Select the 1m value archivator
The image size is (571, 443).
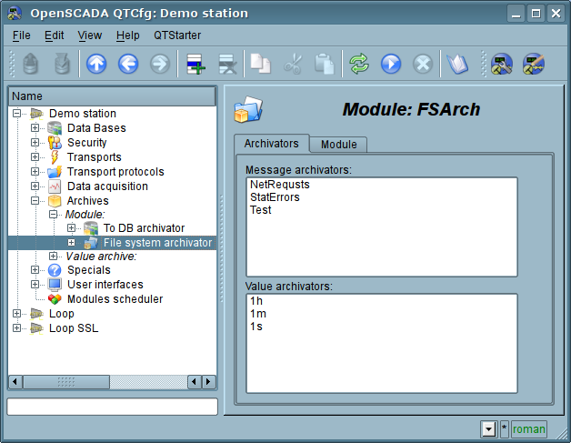point(258,314)
